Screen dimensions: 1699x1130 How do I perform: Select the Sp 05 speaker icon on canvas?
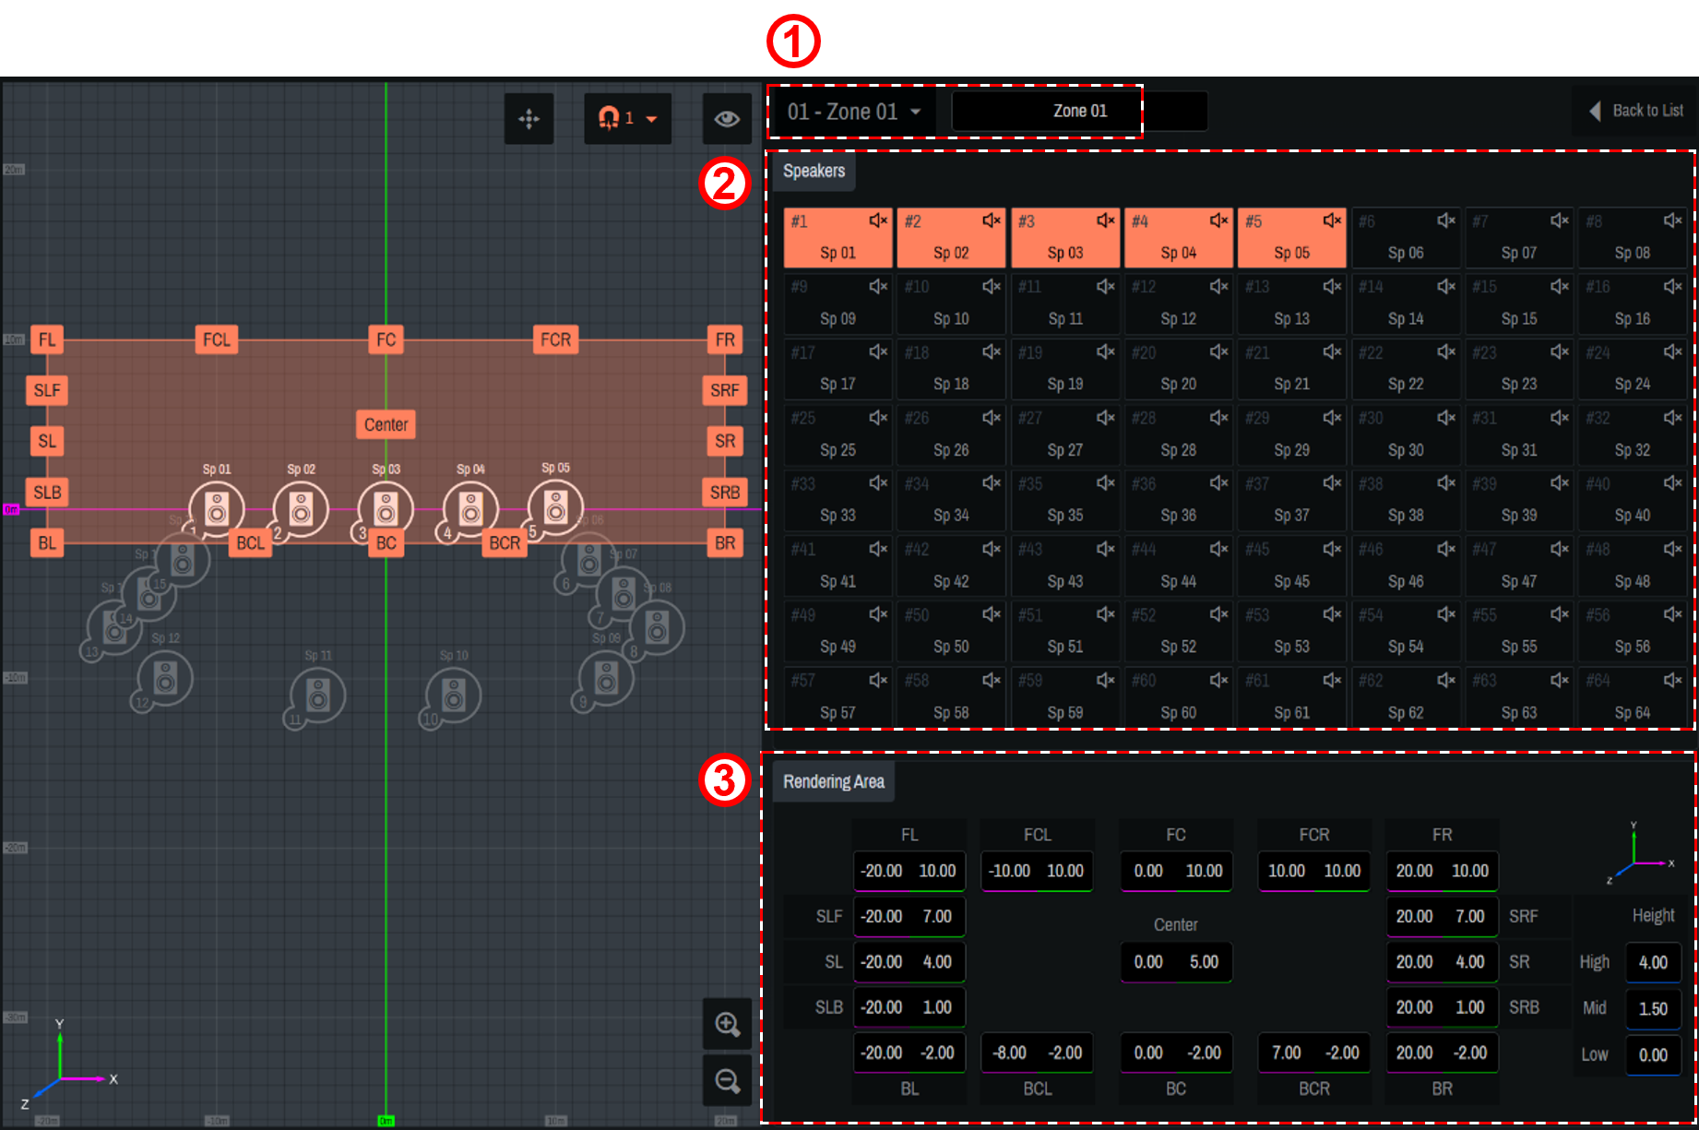point(555,507)
